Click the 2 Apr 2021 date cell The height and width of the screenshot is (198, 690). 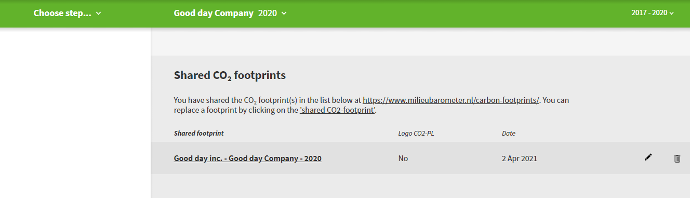click(520, 159)
